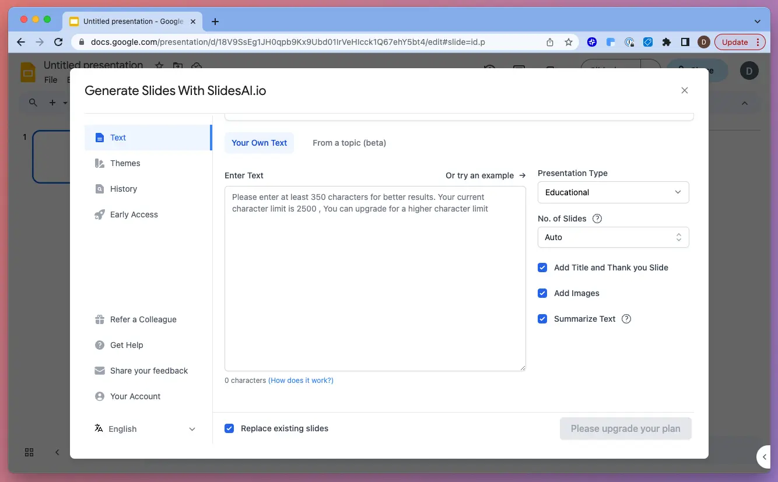The image size is (778, 482).
Task: Expand the English language dropdown
Action: coord(145,429)
